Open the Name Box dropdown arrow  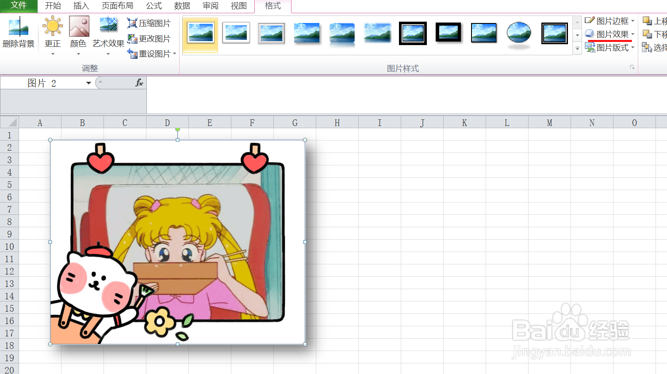click(88, 83)
